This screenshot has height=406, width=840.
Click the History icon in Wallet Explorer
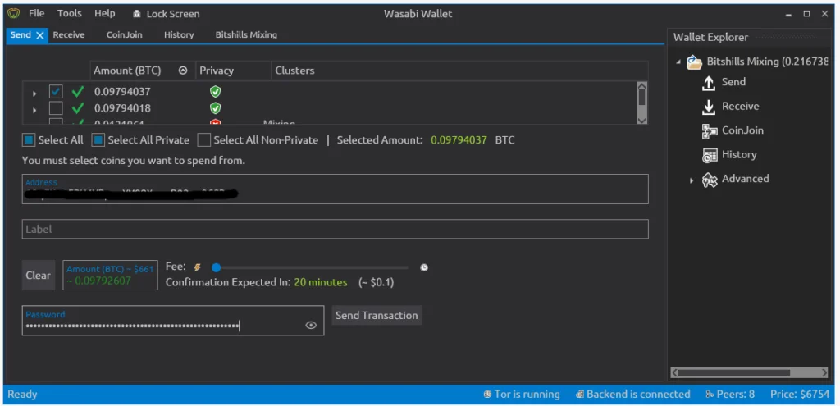[x=710, y=155]
